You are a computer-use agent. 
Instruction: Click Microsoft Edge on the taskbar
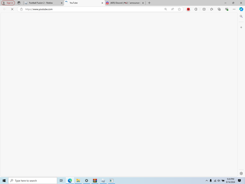(x=70, y=181)
